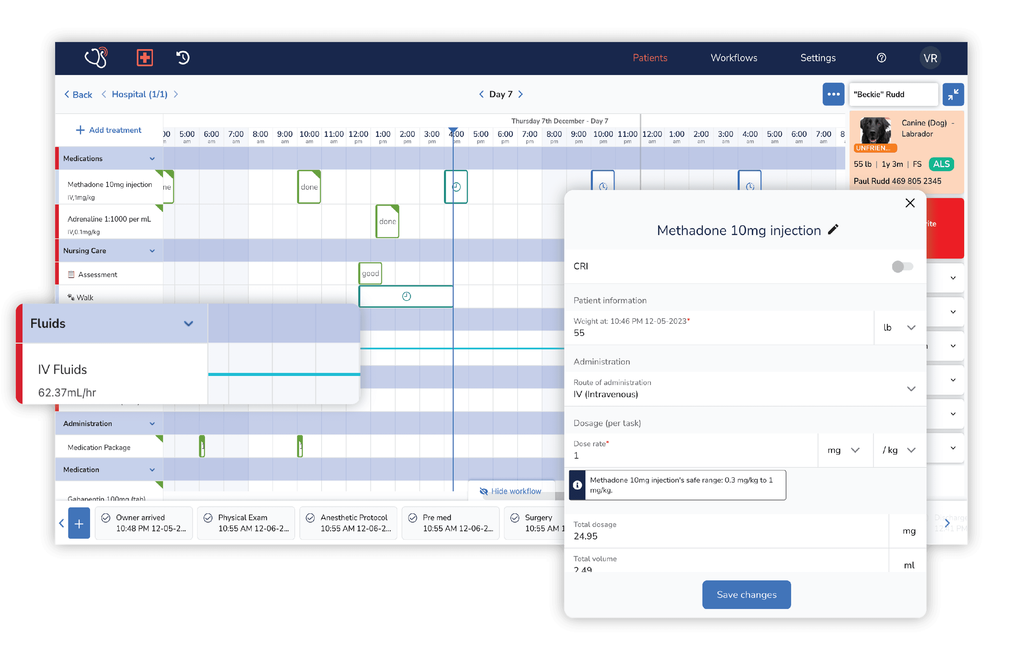Viewport: 1023px width, 652px height.
Task: Toggle the Physical Exam check mark
Action: point(208,518)
